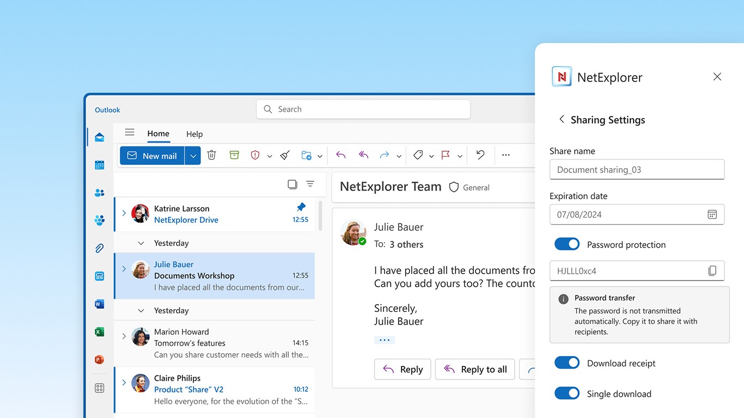Delete the selected message with trash icon

[212, 155]
